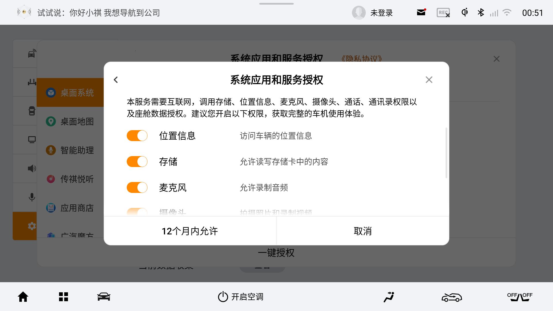Tap the REC recording status icon

pyautogui.click(x=443, y=13)
